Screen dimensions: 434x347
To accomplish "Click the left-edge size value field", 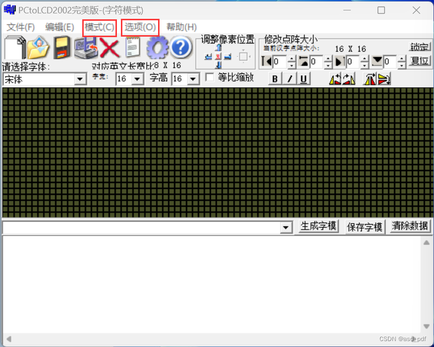I will click(280, 62).
